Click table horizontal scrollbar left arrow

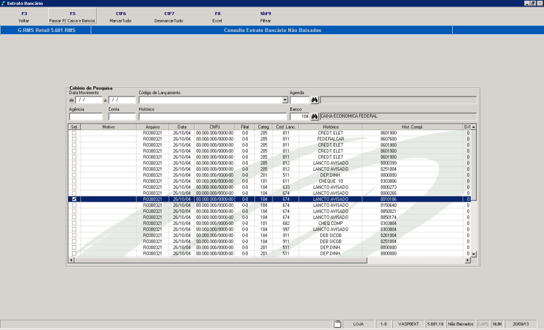(71, 260)
